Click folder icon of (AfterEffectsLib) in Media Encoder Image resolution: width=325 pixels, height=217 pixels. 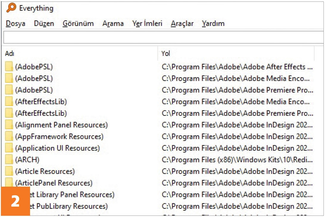click(9, 101)
